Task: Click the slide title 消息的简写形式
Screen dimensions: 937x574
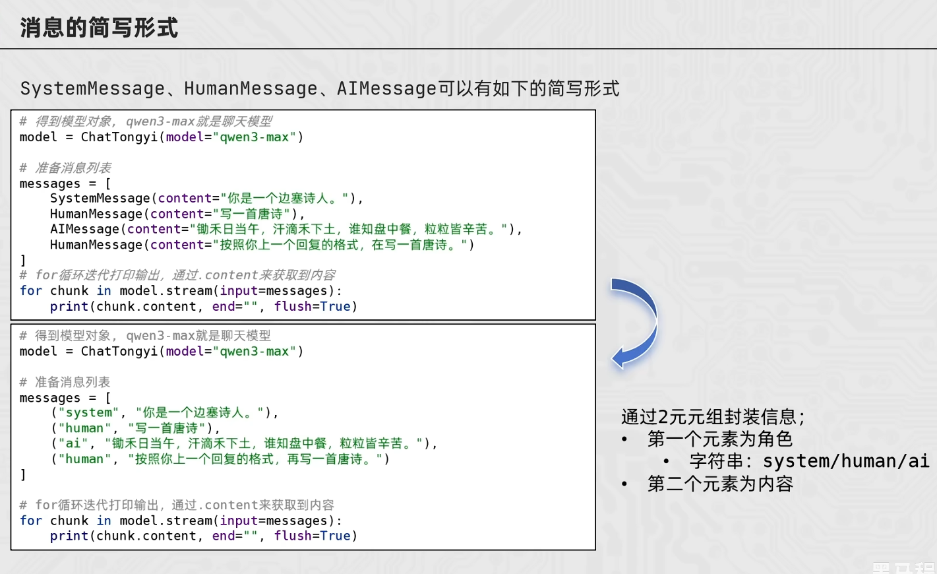Action: pyautogui.click(x=99, y=28)
